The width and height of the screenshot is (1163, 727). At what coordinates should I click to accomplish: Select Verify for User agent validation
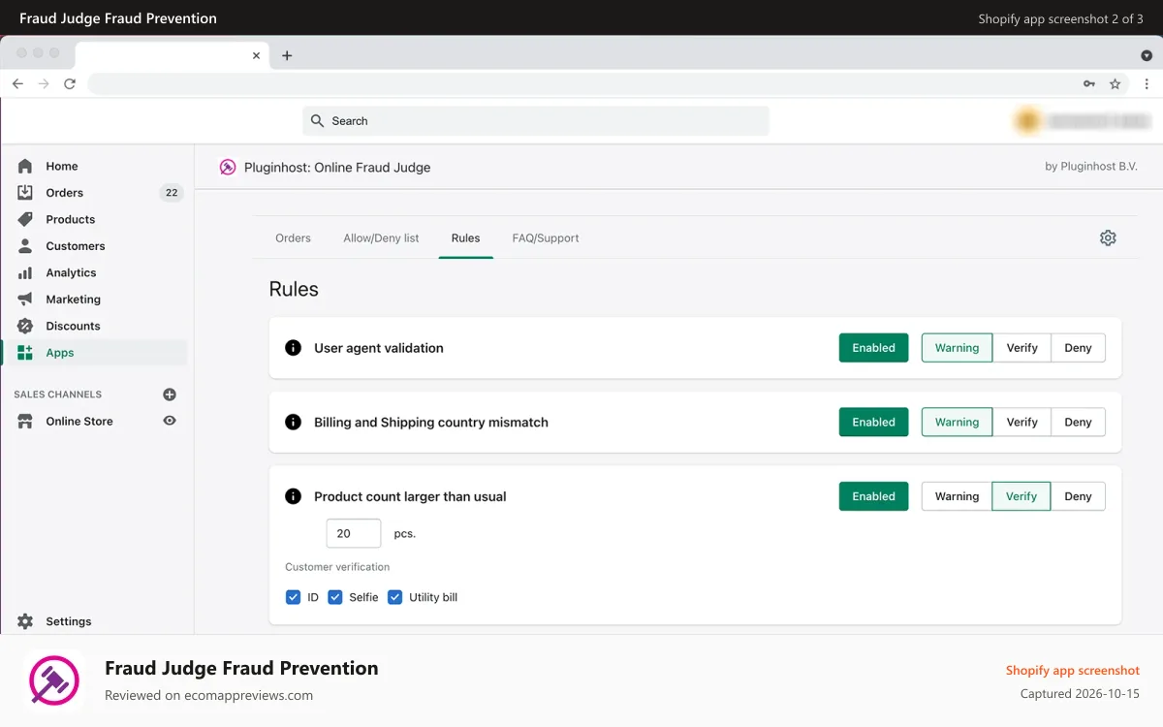click(x=1022, y=348)
